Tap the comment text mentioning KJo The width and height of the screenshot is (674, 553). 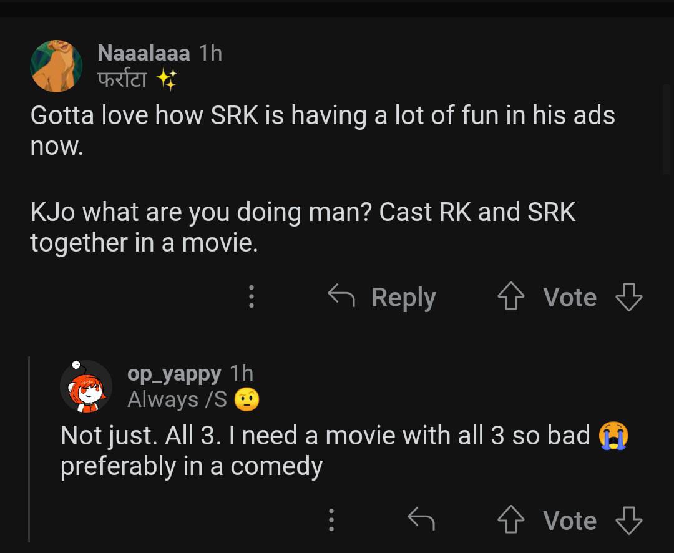point(302,227)
